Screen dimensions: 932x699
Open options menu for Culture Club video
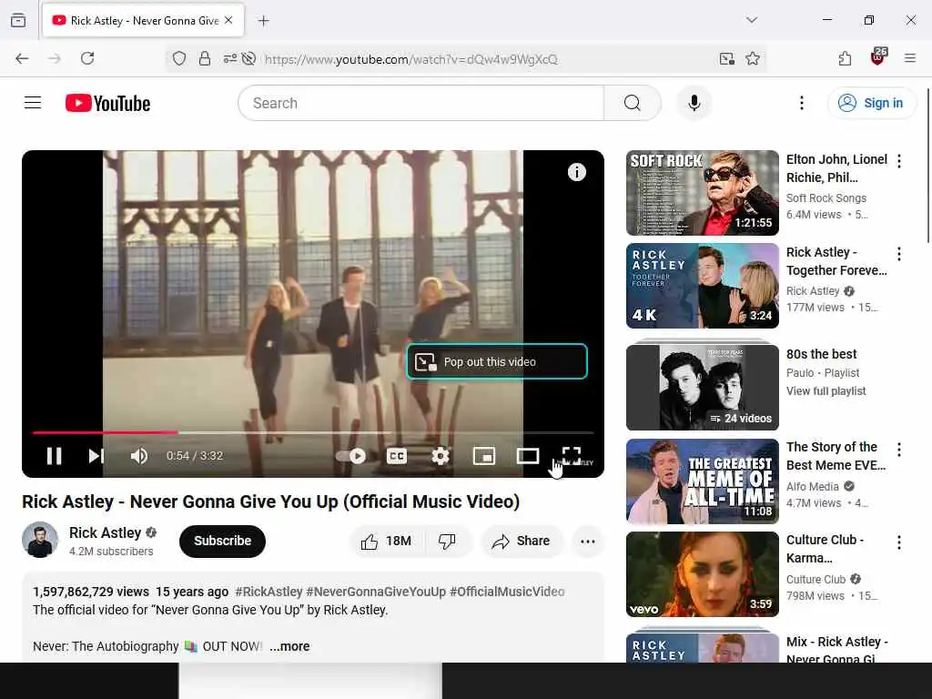(x=898, y=542)
